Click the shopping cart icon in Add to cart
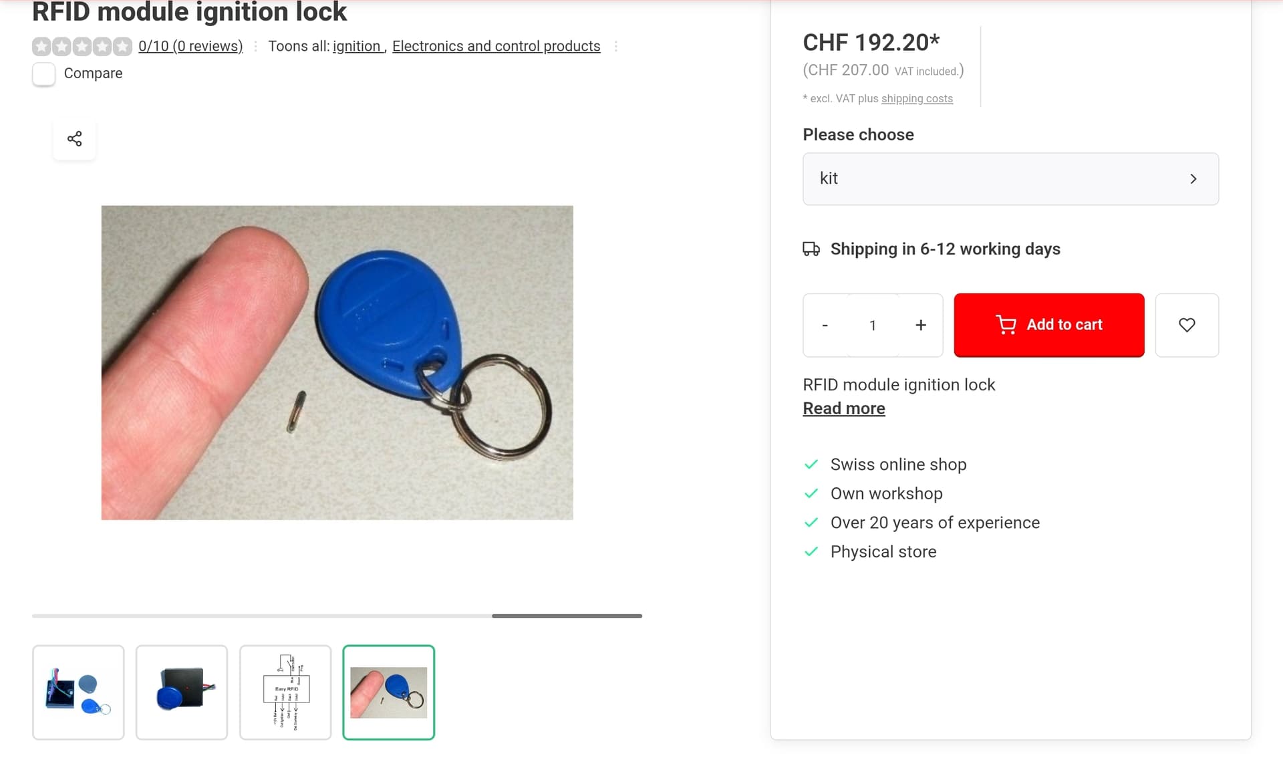 pyautogui.click(x=1006, y=325)
